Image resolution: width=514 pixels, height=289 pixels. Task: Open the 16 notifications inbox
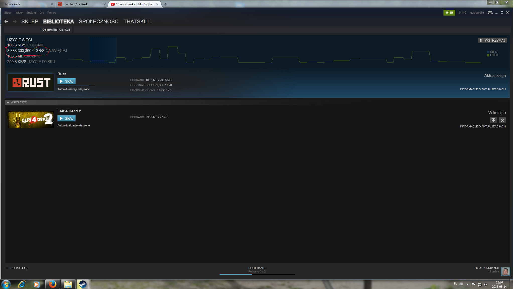[449, 13]
